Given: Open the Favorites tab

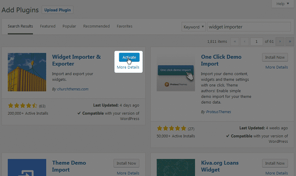Looking at the screenshot, I should (x=124, y=26).
